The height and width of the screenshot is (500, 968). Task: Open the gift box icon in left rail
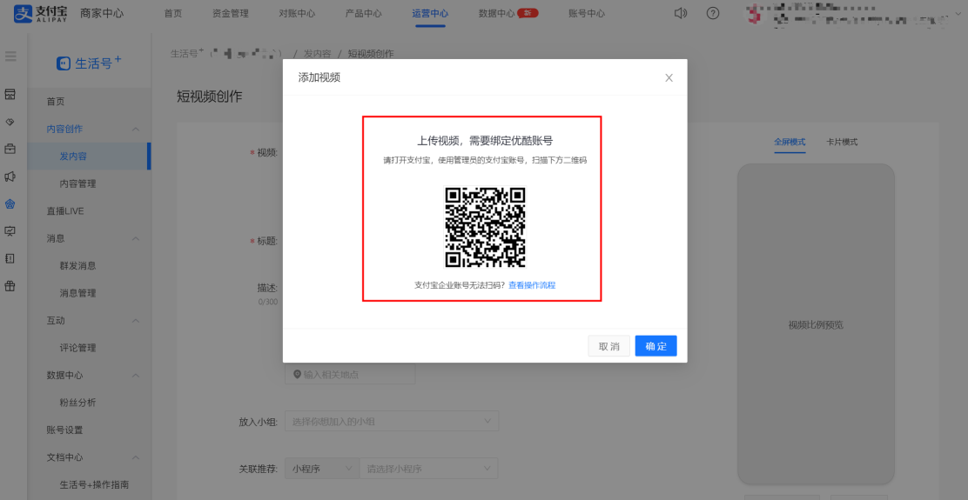click(10, 286)
